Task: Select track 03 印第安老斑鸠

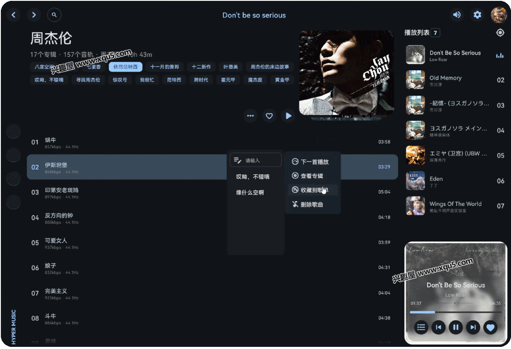Action: 212,192
